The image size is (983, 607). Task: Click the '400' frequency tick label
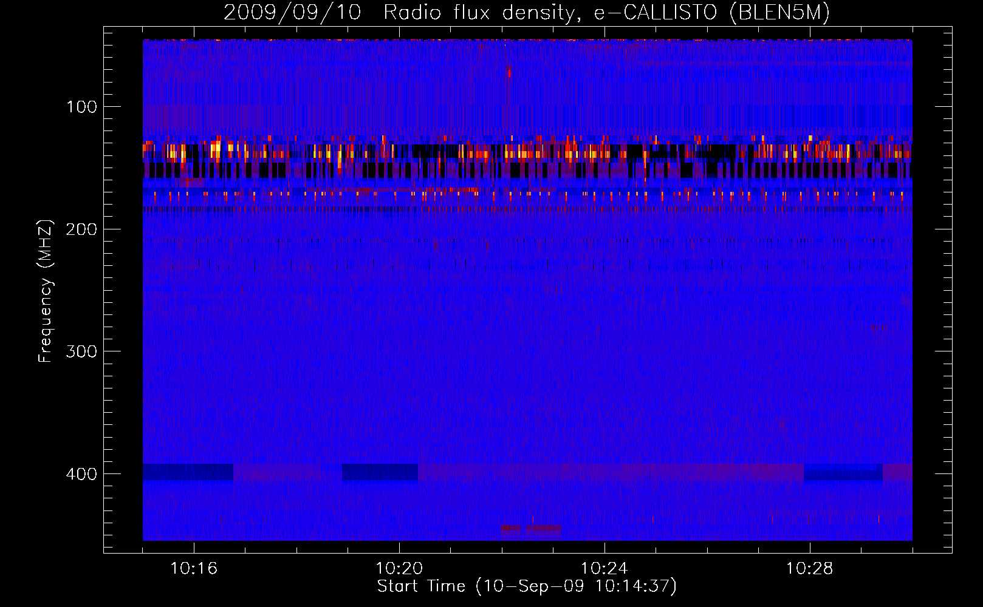pos(81,474)
